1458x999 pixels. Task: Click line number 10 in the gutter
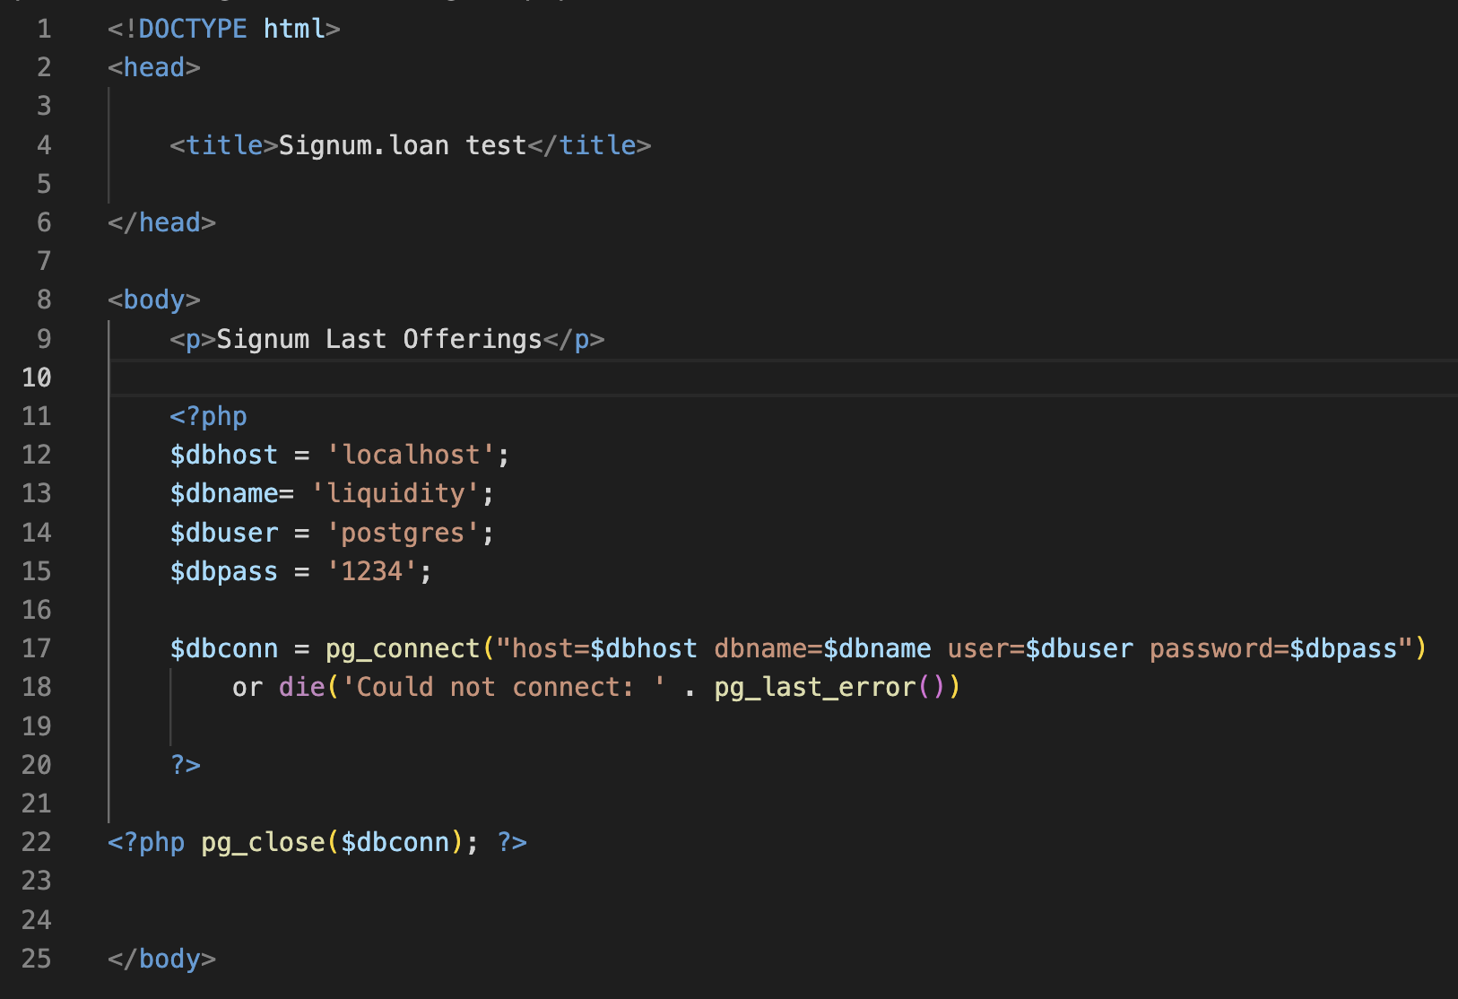[x=37, y=378]
